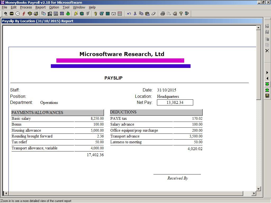This screenshot has width=271, height=203.
Task: Click the vertical scrollbar down arrow
Action: pyautogui.click(x=259, y=189)
